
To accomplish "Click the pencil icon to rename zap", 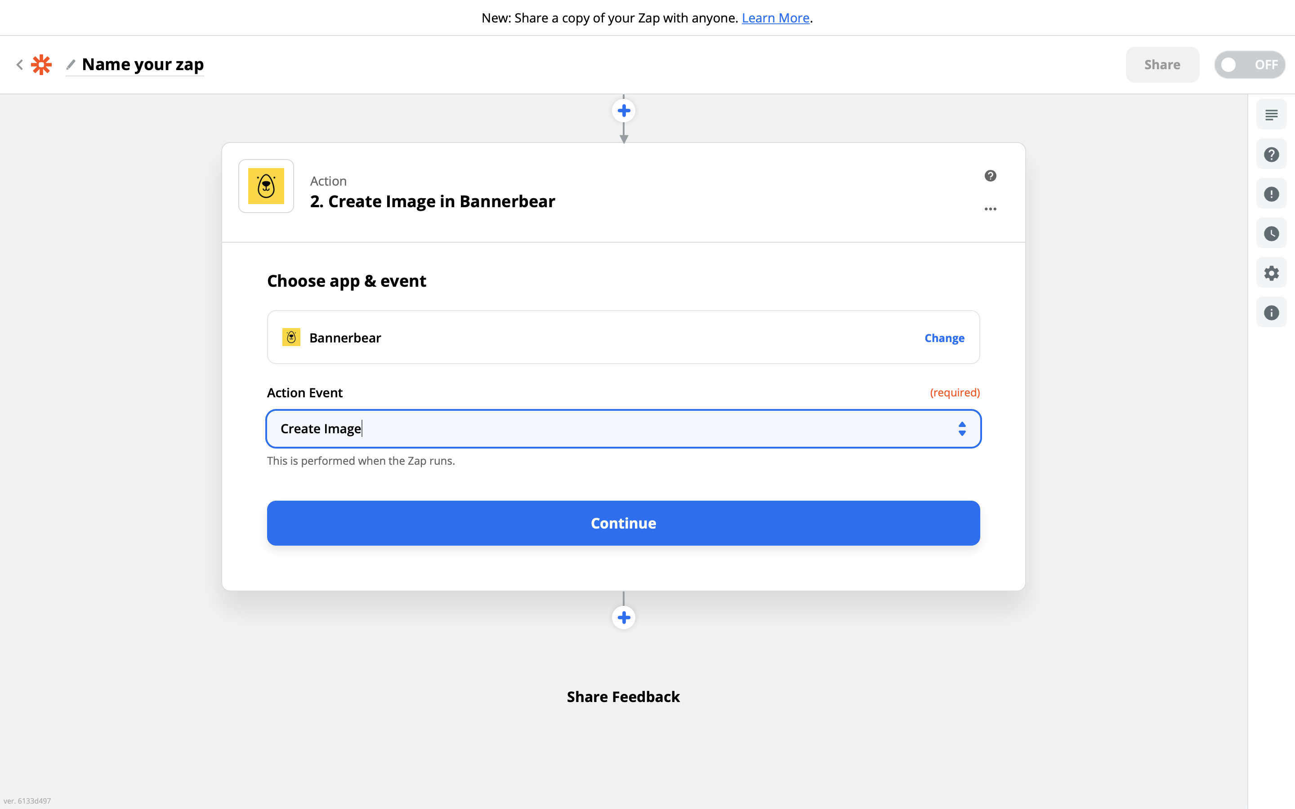I will 71,65.
